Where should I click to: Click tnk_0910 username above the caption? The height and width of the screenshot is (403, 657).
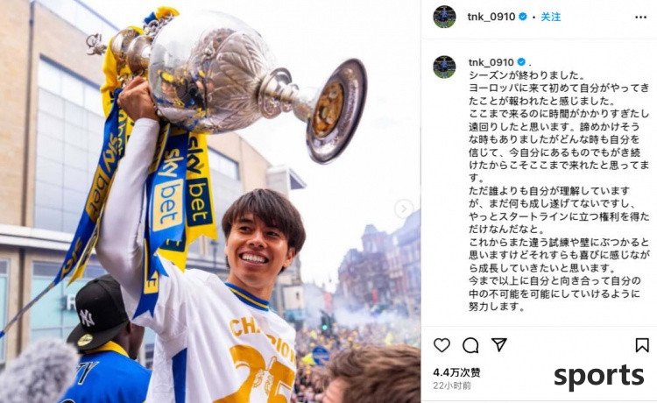[491, 62]
